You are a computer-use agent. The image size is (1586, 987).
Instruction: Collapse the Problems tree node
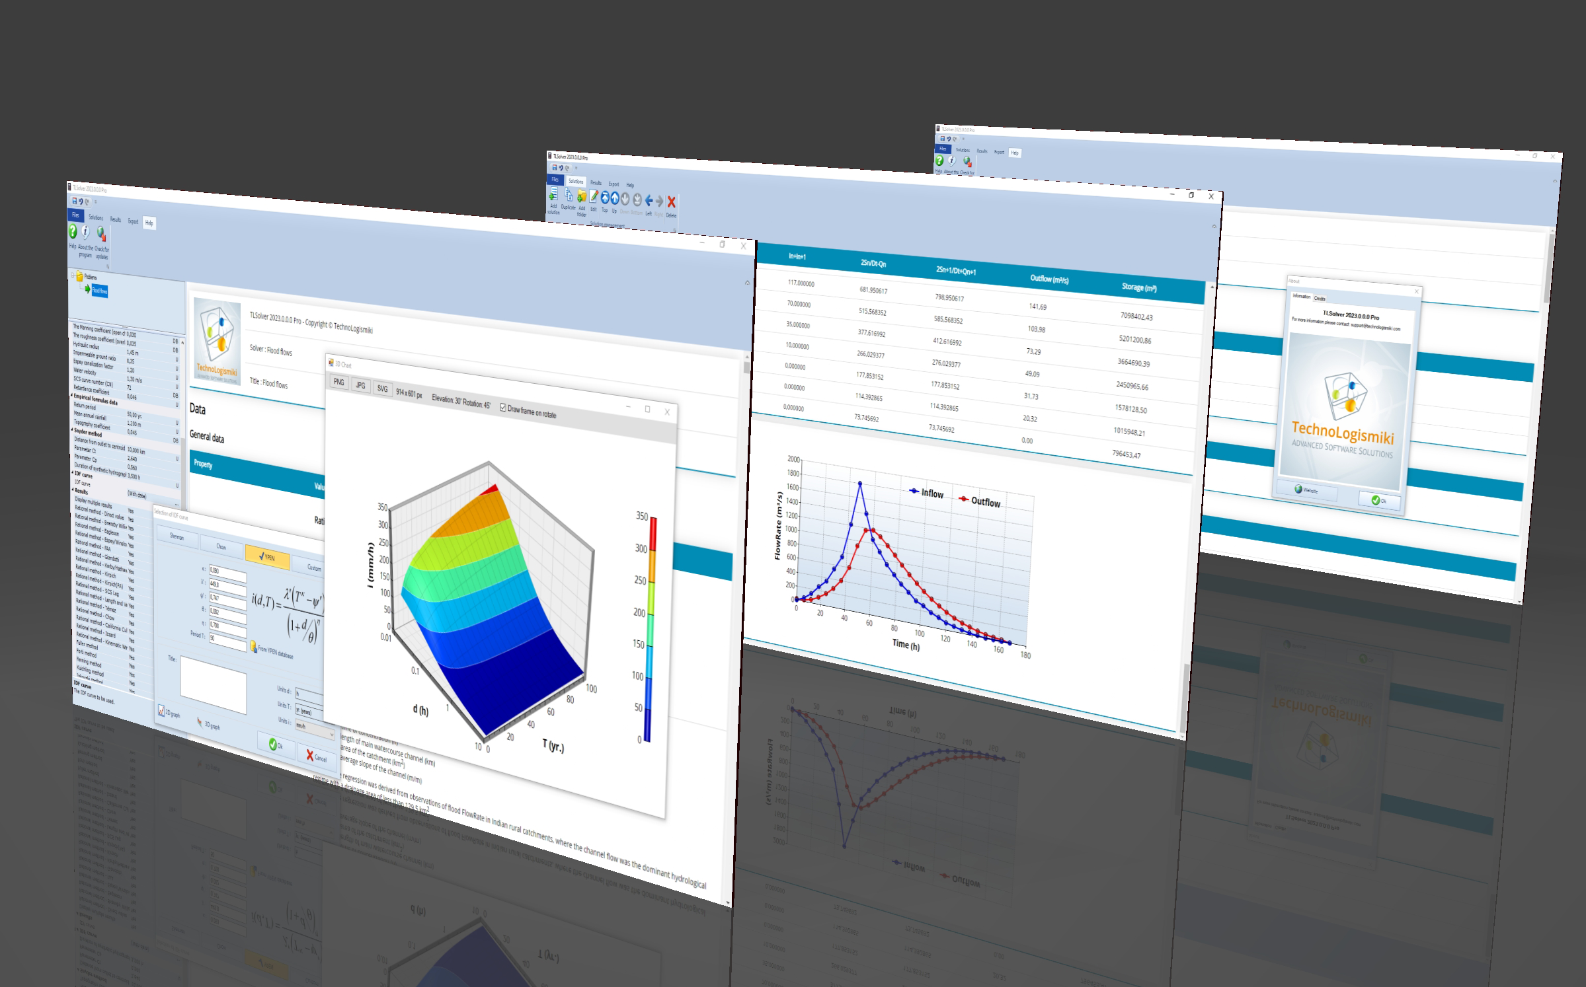pos(73,275)
